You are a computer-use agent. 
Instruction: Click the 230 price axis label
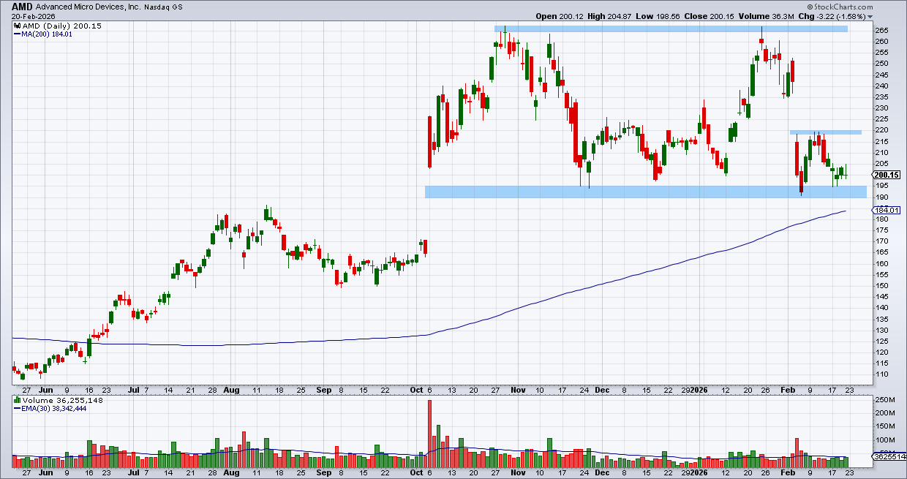point(881,108)
